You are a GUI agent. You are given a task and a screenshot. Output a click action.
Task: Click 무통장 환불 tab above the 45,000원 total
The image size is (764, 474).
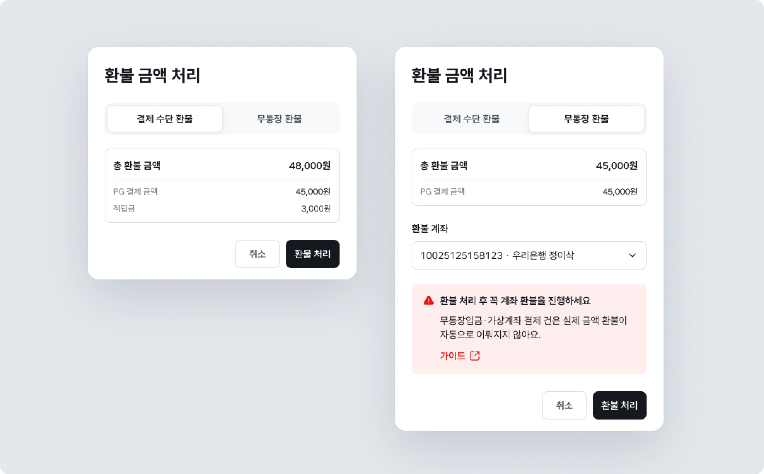[x=586, y=119]
